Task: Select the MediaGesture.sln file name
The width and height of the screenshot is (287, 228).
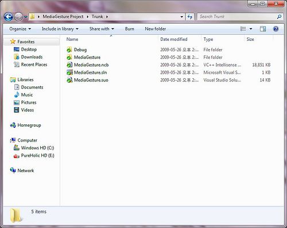Action: 90,73
